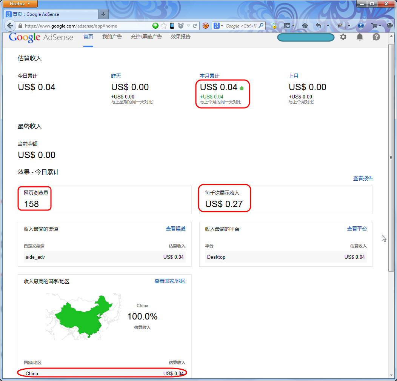This screenshot has height=381, width=397.
Task: Go back with the browser back arrow
Action: [x=10, y=26]
